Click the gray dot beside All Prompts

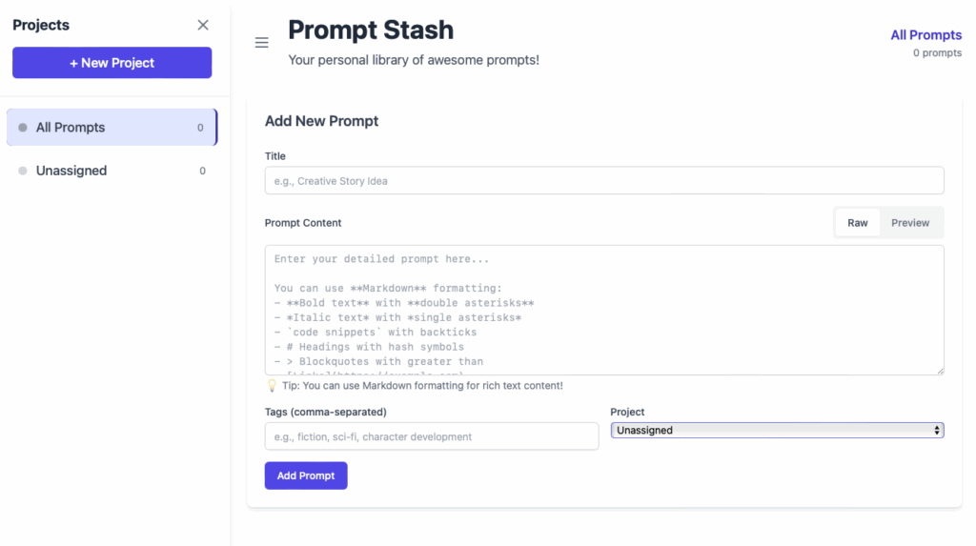[23, 128]
